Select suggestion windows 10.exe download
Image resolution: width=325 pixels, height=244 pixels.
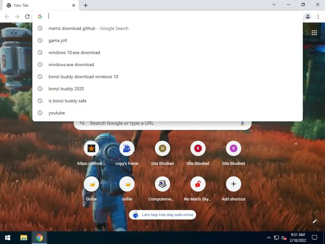point(168,52)
